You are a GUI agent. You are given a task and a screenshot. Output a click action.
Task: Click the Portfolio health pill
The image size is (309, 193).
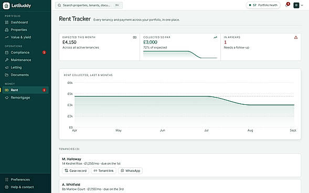tap(263, 5)
